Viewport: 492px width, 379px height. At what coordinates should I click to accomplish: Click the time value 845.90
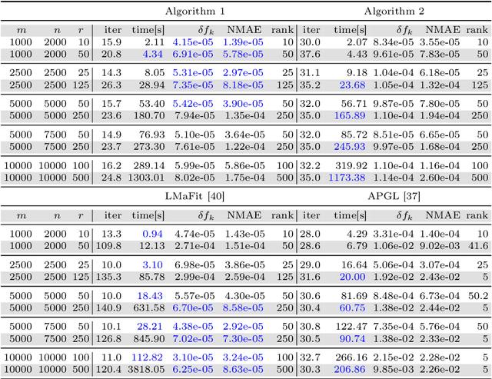(149, 339)
